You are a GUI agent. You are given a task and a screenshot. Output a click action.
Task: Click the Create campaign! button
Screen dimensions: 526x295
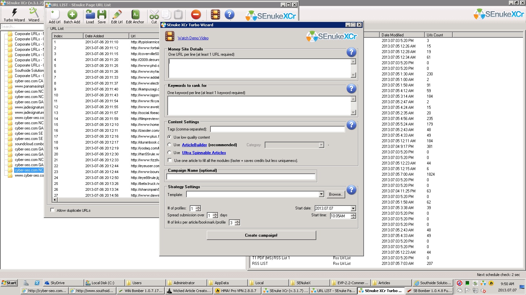point(261,235)
